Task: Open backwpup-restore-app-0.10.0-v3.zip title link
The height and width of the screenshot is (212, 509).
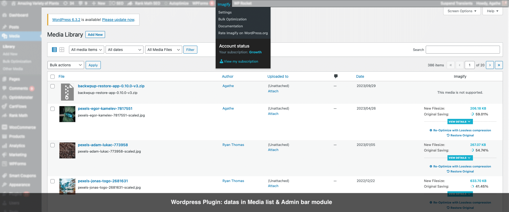Action: pos(111,86)
